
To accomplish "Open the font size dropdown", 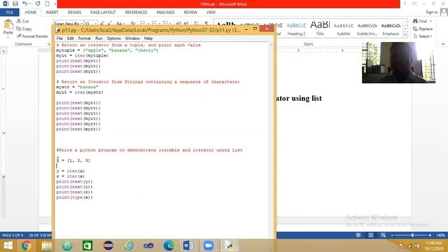I will [96, 23].
